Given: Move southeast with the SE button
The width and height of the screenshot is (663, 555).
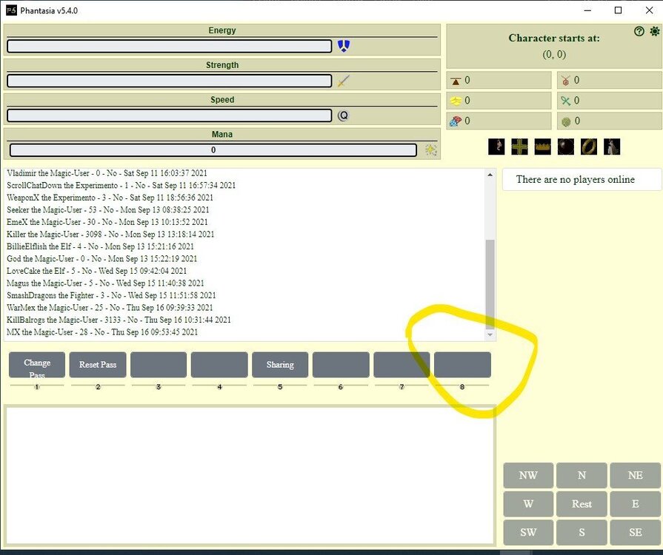Looking at the screenshot, I should tap(635, 533).
